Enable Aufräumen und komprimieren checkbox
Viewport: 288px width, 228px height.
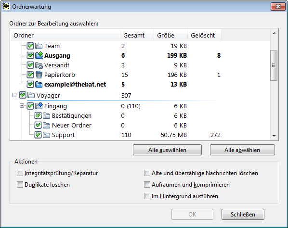(147, 184)
